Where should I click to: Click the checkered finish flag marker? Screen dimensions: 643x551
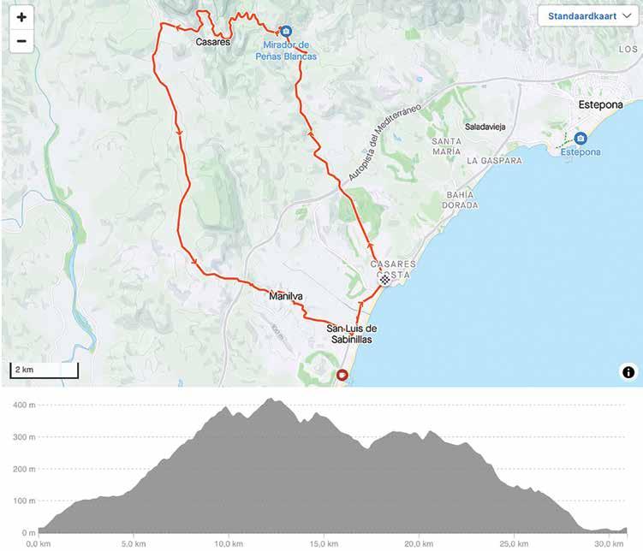(384, 280)
